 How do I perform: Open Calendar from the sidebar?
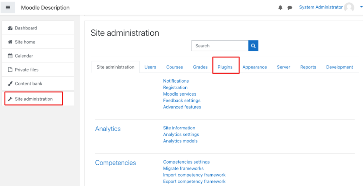pyautogui.click(x=38, y=56)
